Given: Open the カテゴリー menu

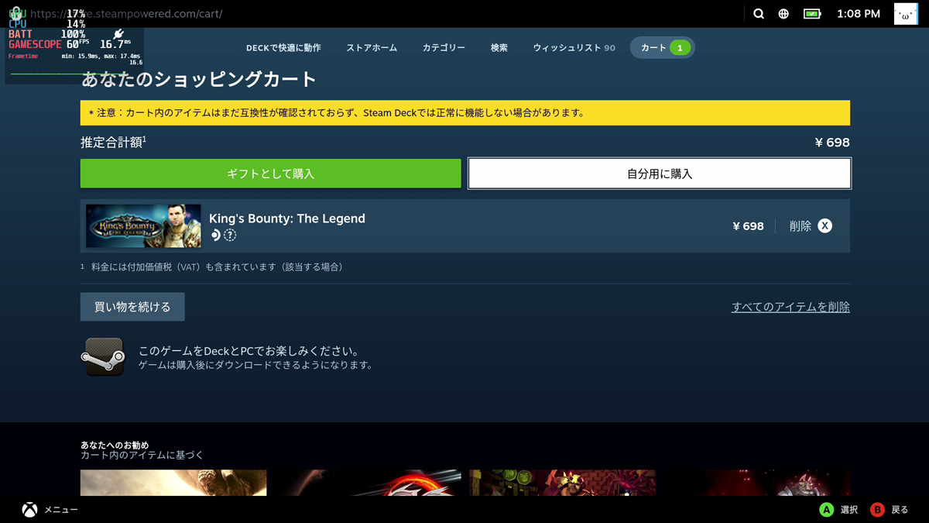Looking at the screenshot, I should pos(444,48).
